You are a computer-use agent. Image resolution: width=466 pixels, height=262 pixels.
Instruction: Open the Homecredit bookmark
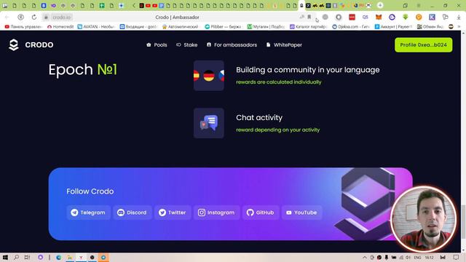[60, 27]
